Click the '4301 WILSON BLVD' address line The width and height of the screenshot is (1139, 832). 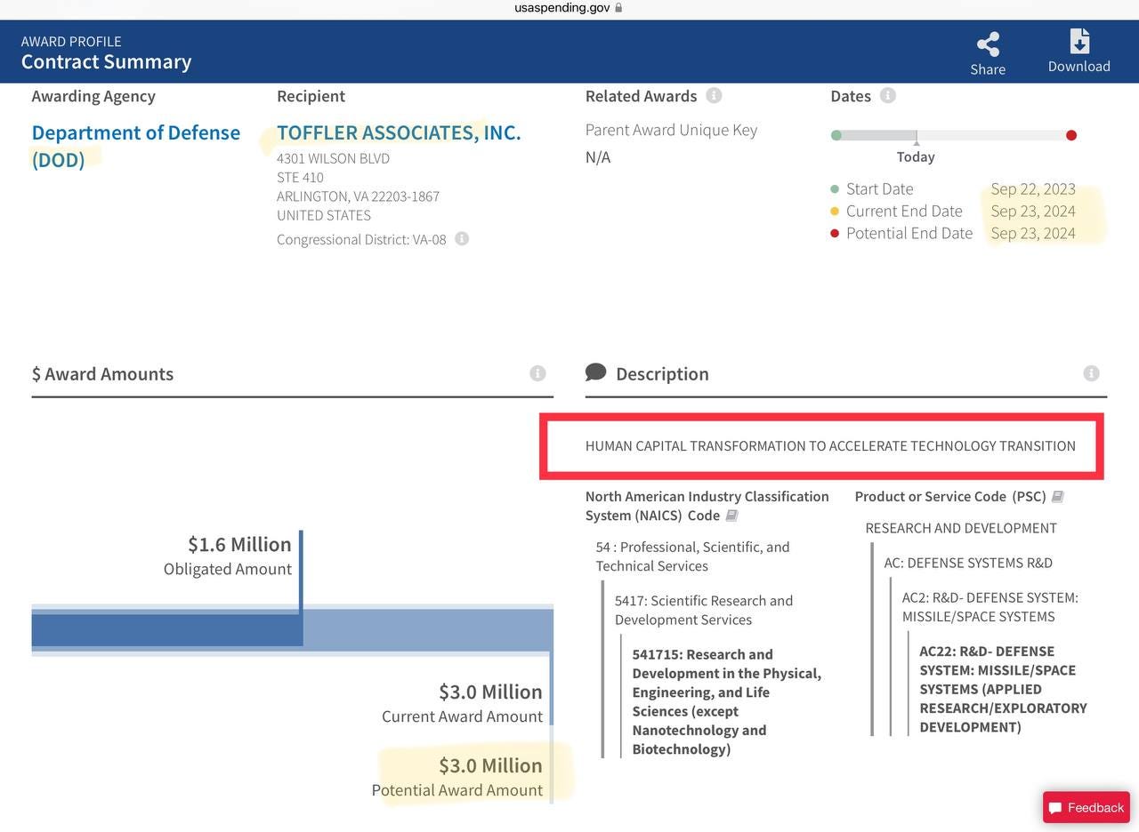[333, 158]
